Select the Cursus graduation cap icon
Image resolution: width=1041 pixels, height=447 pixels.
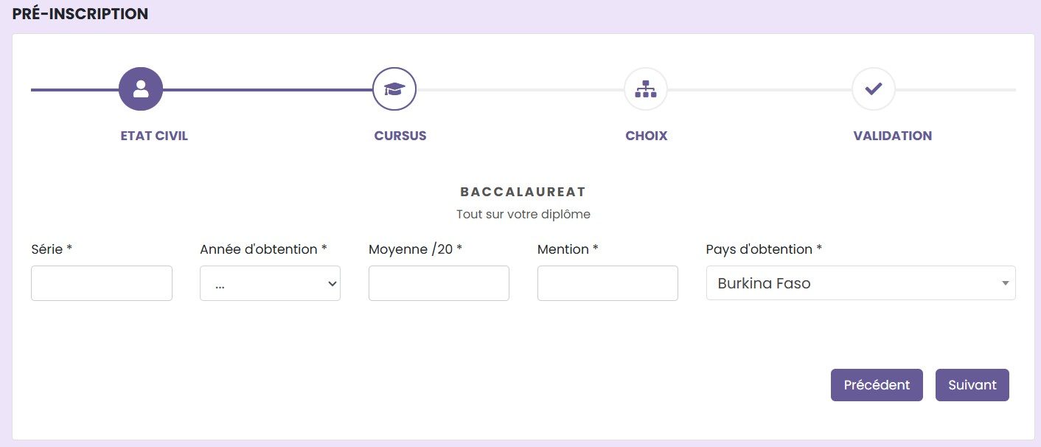(x=394, y=89)
